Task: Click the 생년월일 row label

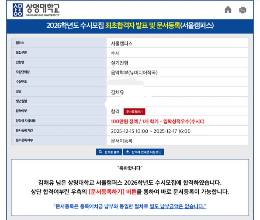Action: (x=21, y=101)
